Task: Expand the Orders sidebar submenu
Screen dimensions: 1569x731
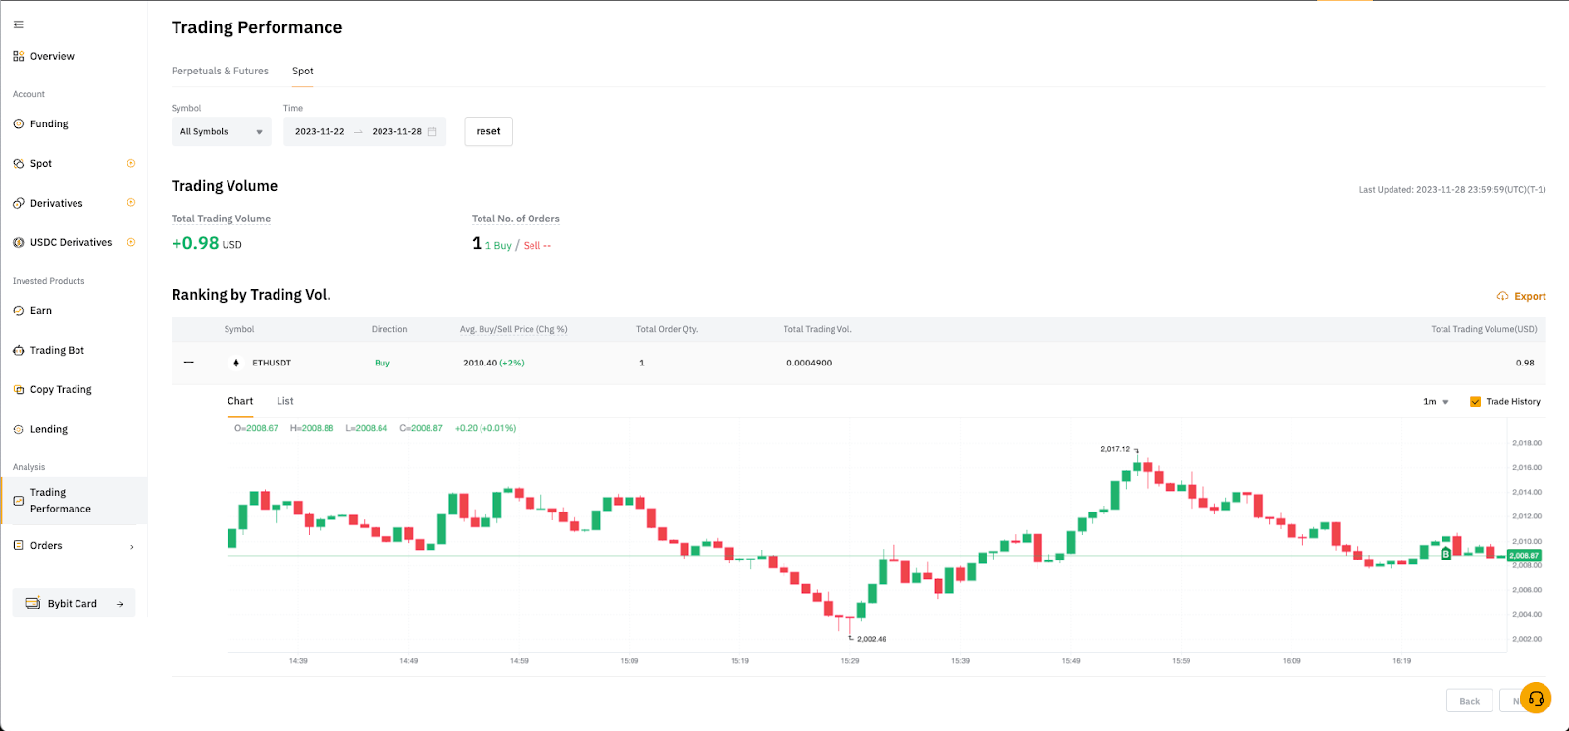Action: pyautogui.click(x=131, y=547)
